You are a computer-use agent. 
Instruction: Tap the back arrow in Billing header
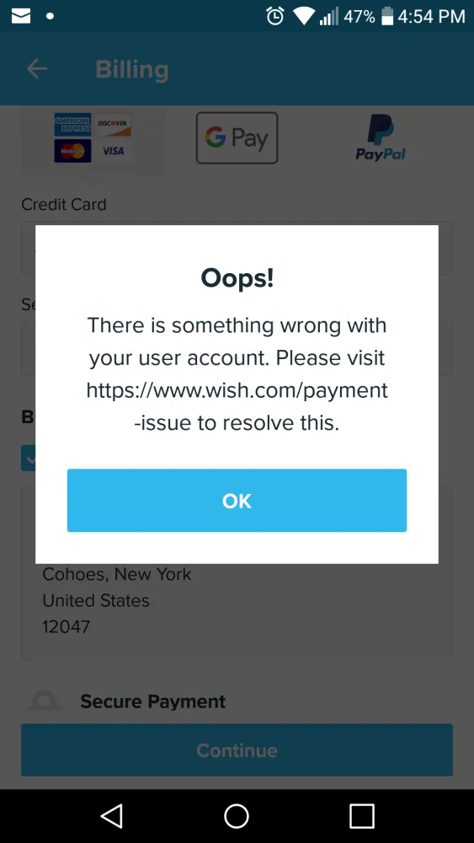(x=37, y=69)
